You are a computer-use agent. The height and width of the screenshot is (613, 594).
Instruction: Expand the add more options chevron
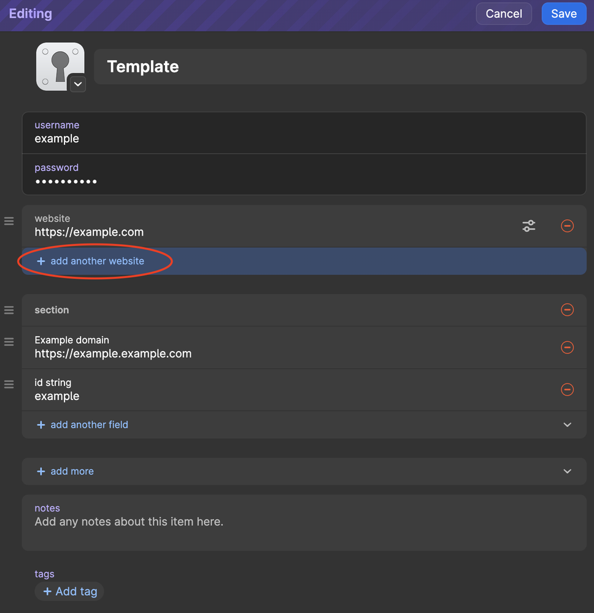tap(567, 471)
